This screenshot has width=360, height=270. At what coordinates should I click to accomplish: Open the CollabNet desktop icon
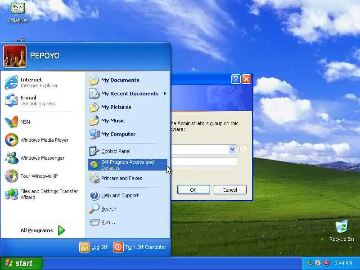coord(18,12)
